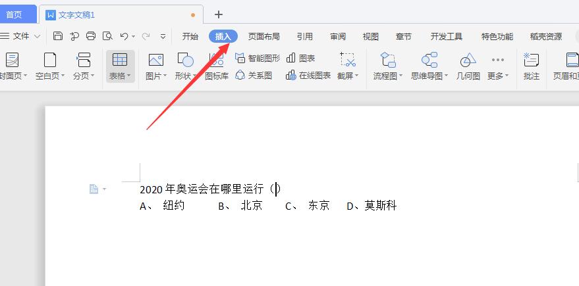579x286 pixels.
Task: Click the Undo arrow icon
Action: pyautogui.click(x=124, y=36)
